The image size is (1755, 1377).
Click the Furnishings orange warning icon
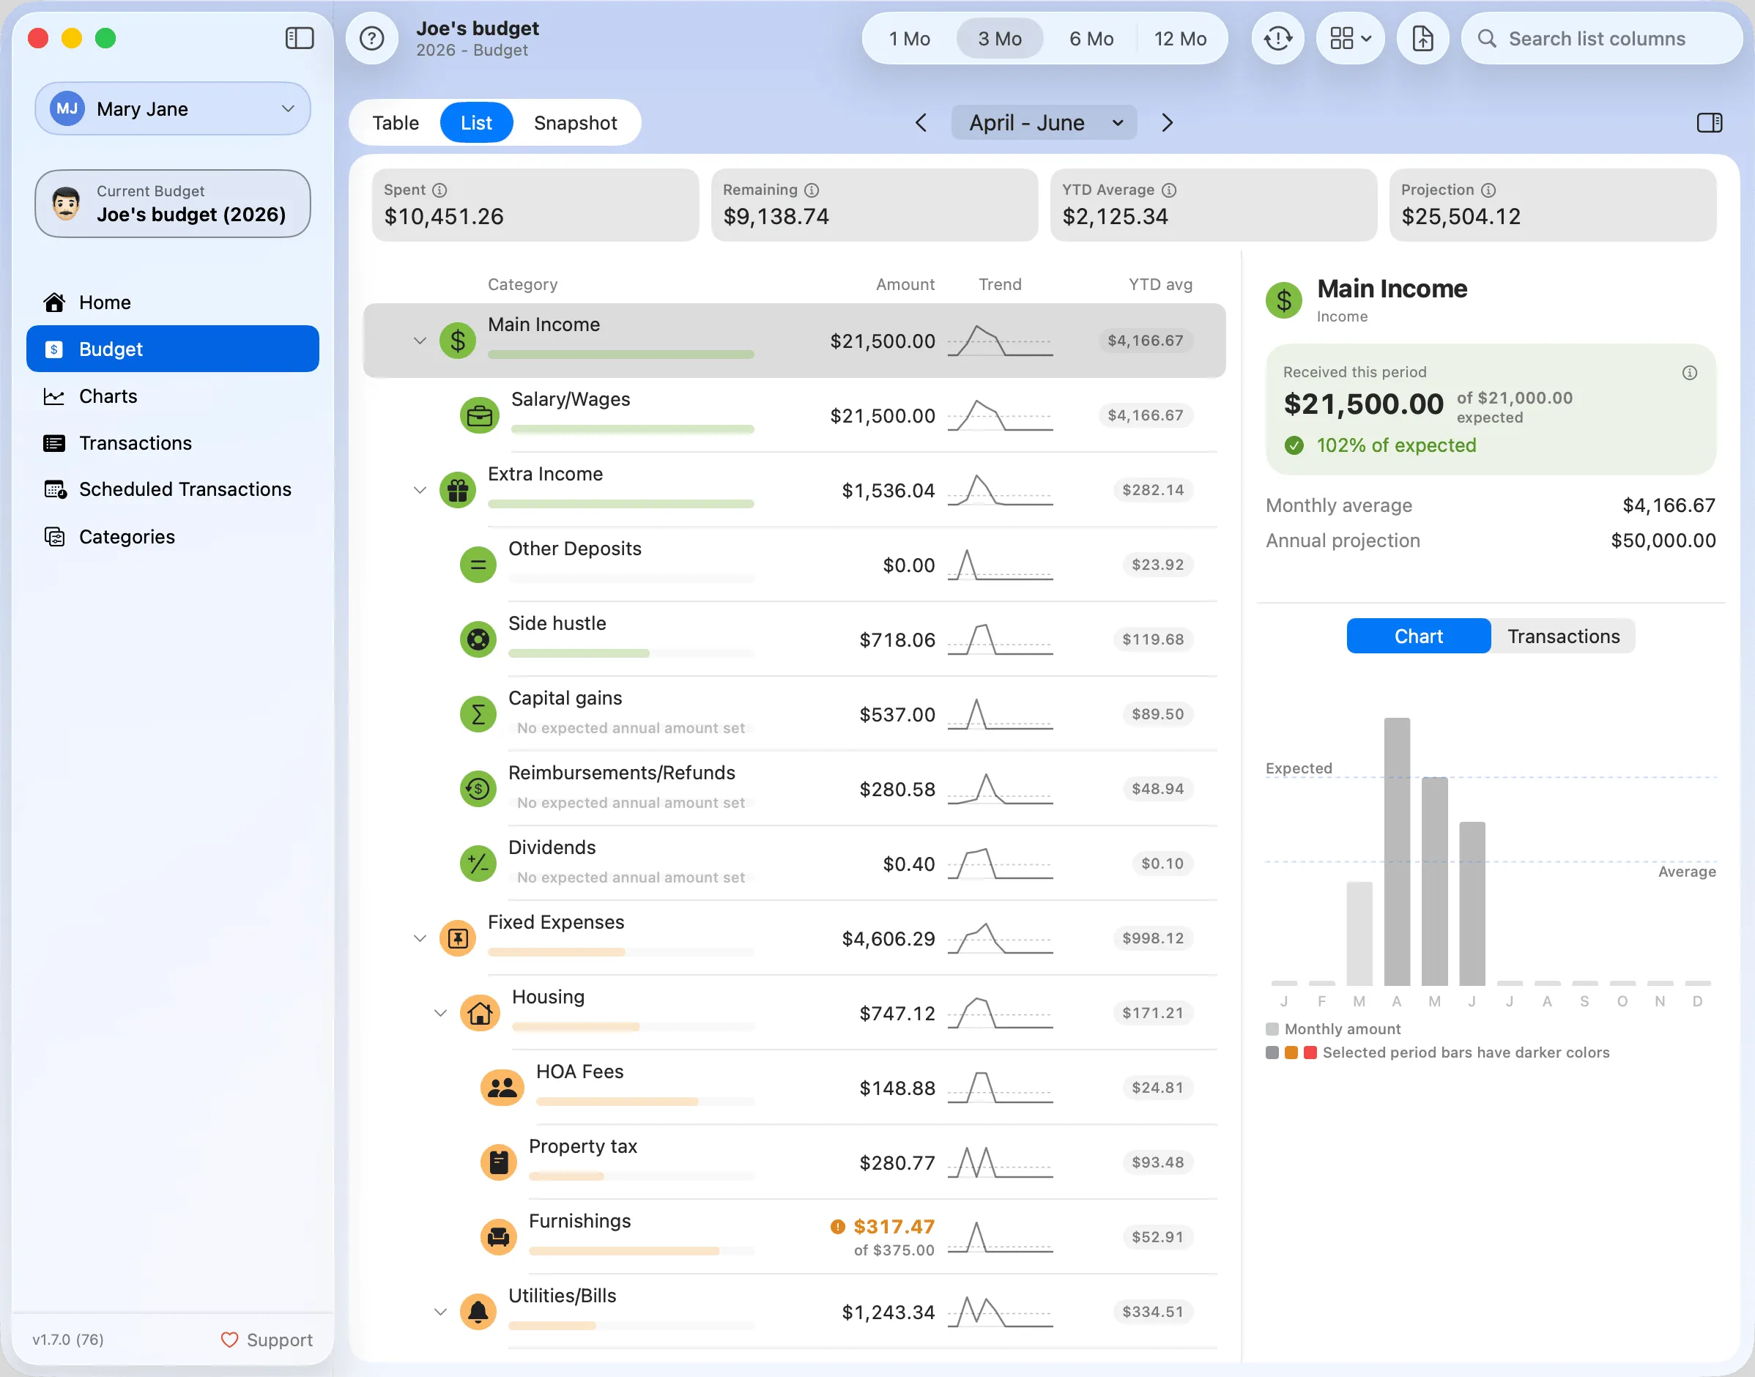pyautogui.click(x=838, y=1227)
